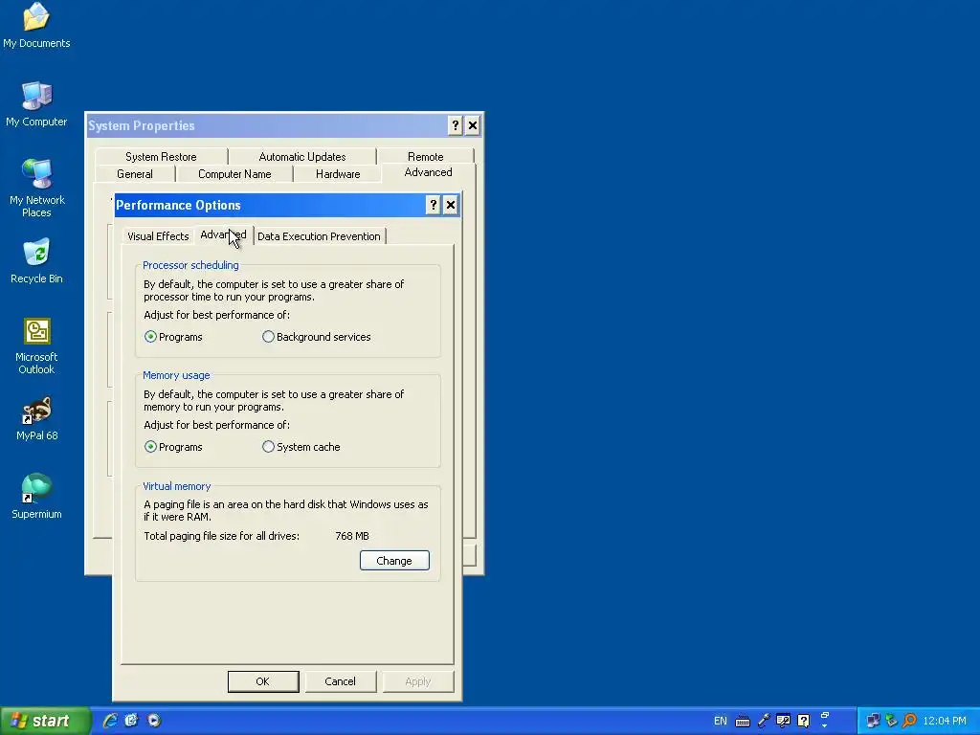Open Remote tab in System Properties
This screenshot has height=735, width=980.
coord(426,157)
